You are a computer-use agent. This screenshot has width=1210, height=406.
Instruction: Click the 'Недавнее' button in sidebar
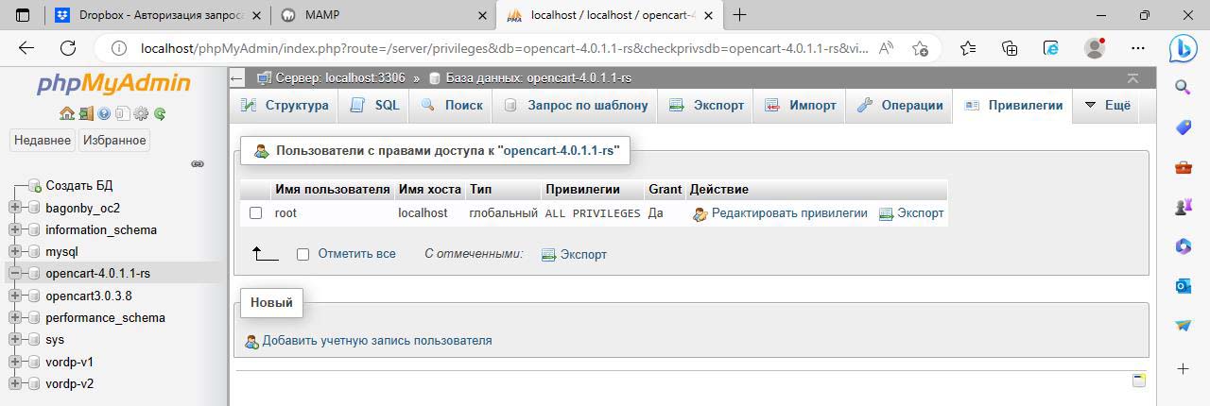tap(42, 141)
